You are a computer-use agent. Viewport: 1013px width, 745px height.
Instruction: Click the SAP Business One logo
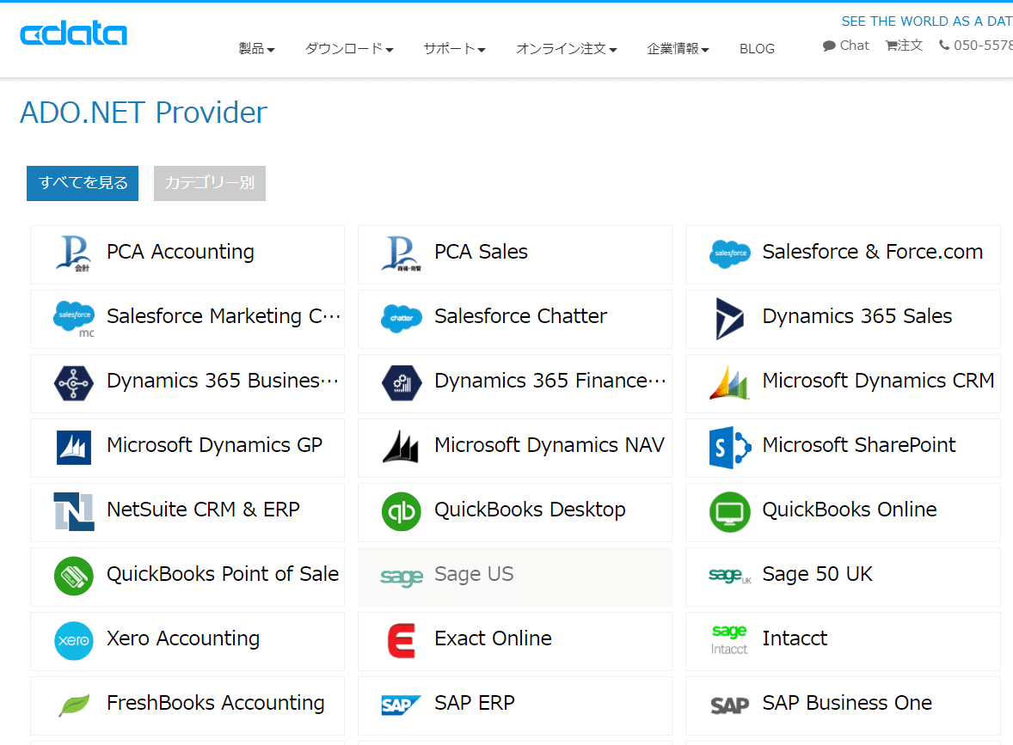click(x=730, y=705)
